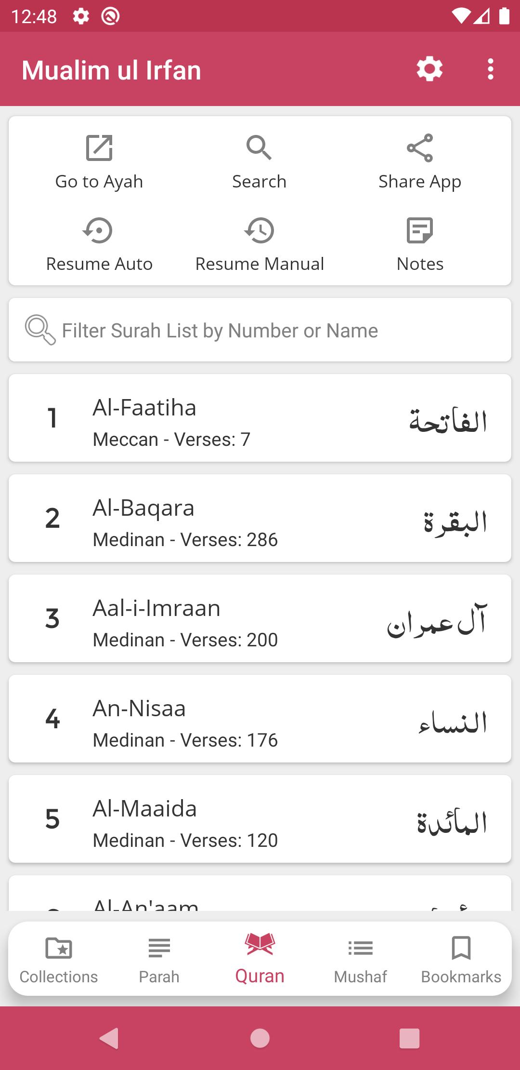Tap the Android back navigation button

[x=109, y=1038]
